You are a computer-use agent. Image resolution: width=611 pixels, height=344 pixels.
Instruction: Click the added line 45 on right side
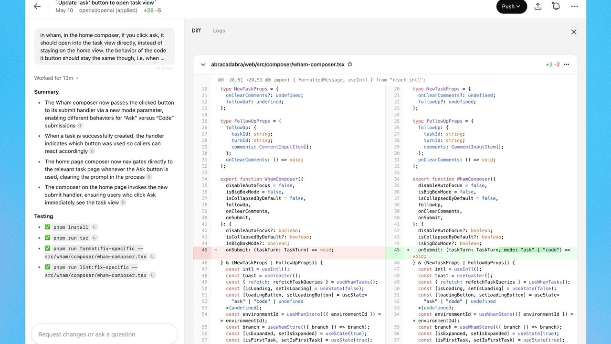[x=482, y=253]
